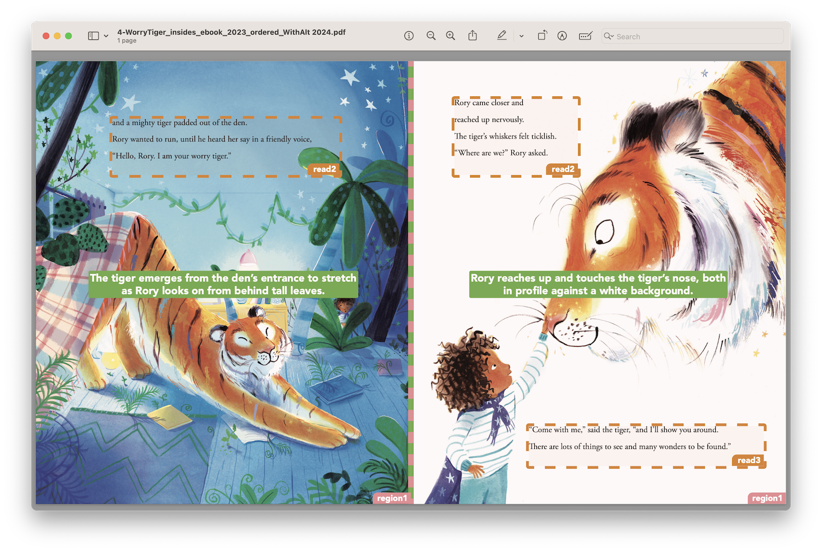Expand the highlight color options chevron

pyautogui.click(x=521, y=36)
